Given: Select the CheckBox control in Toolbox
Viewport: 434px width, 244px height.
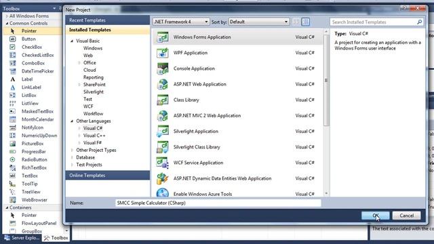Looking at the screenshot, I should click(x=33, y=47).
